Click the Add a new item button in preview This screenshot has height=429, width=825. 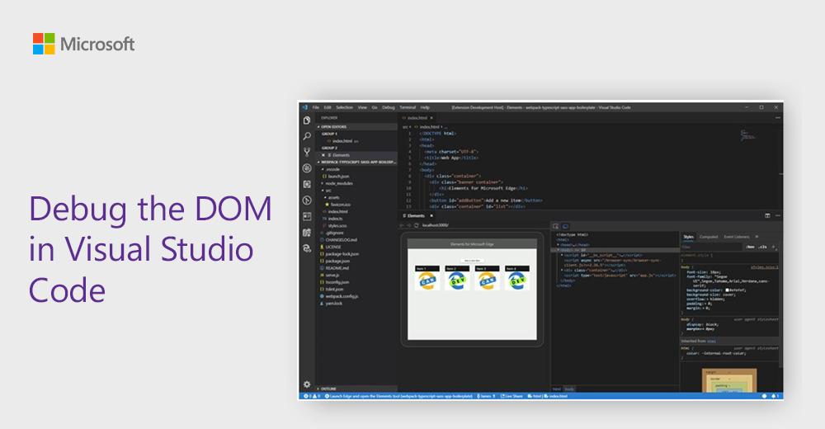[x=472, y=261]
